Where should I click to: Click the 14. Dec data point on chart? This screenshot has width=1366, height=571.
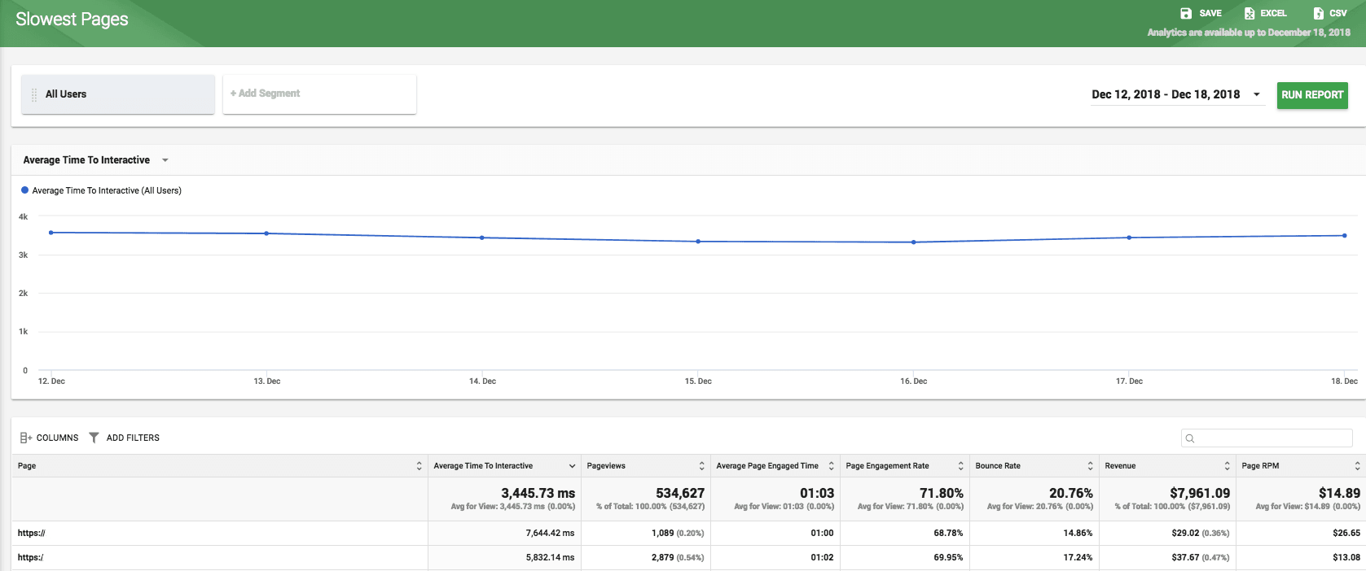482,238
